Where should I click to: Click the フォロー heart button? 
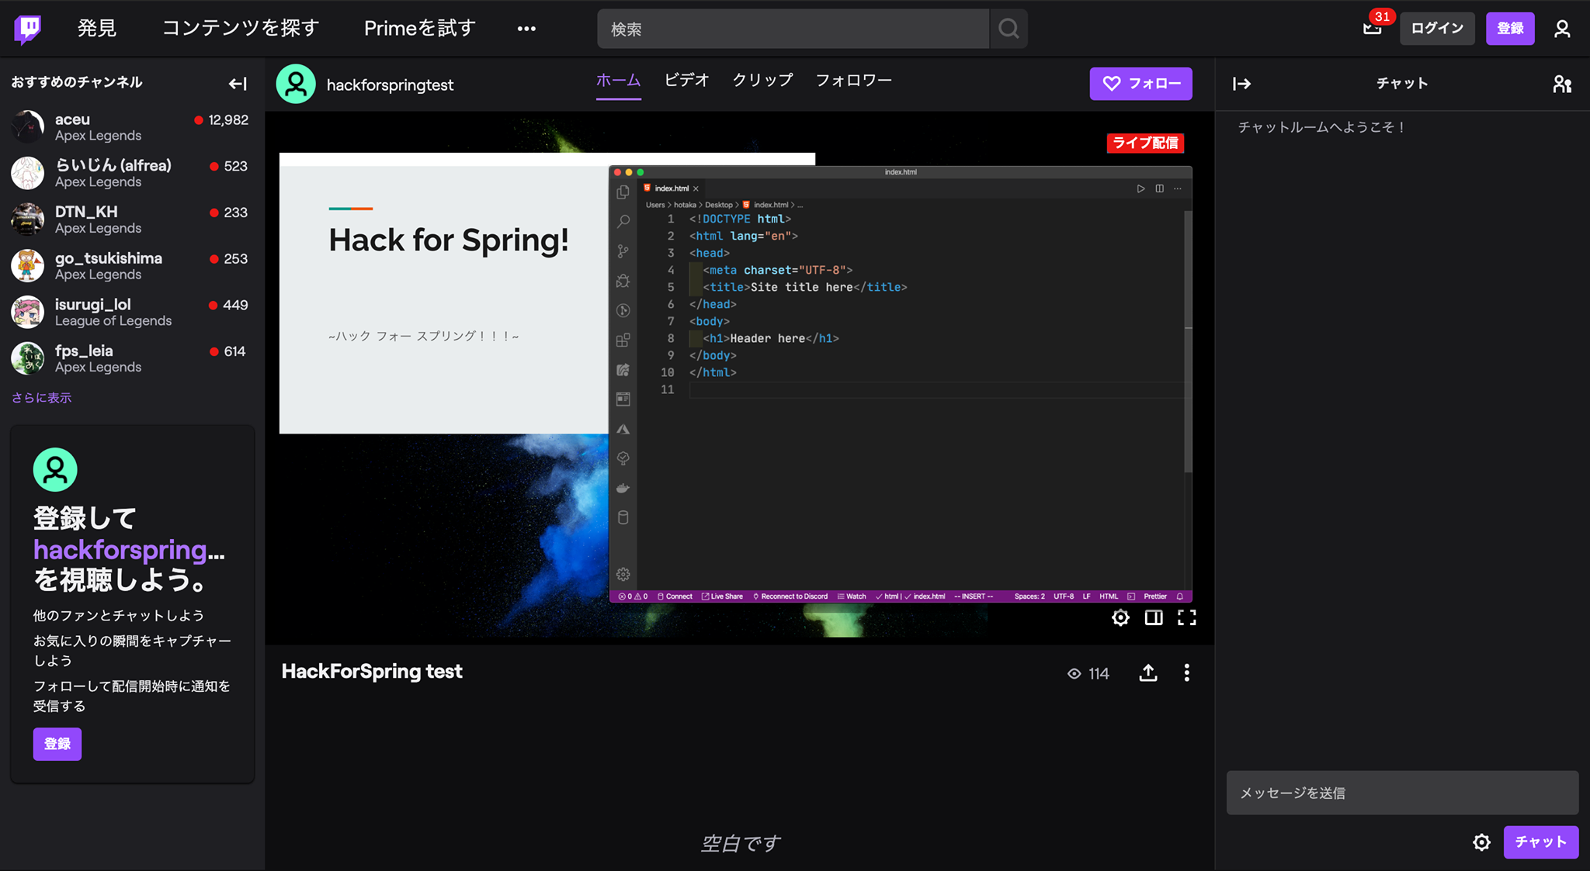1140,83
